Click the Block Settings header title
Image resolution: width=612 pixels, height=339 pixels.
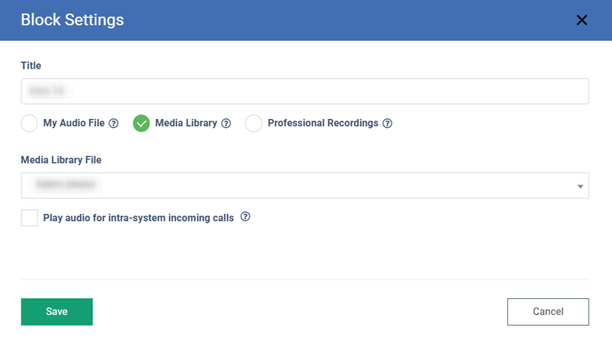click(72, 20)
